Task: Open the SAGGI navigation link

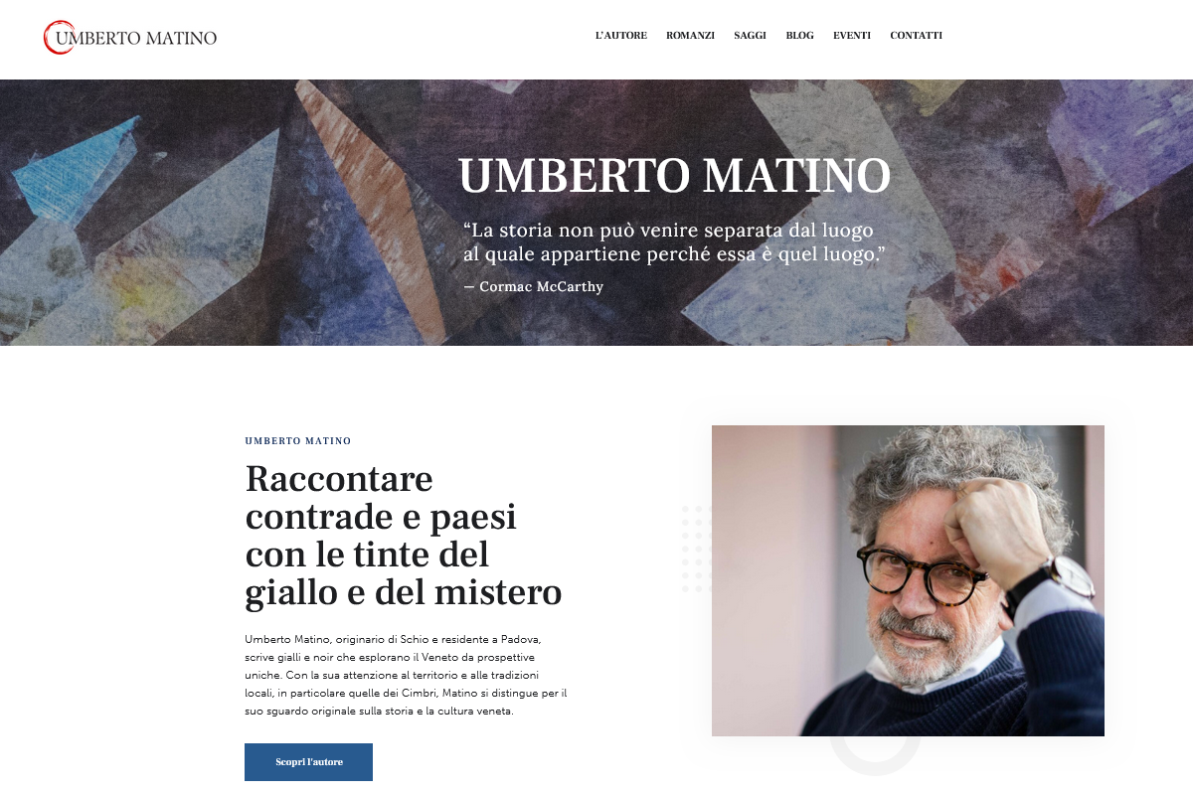Action: pyautogui.click(x=750, y=36)
